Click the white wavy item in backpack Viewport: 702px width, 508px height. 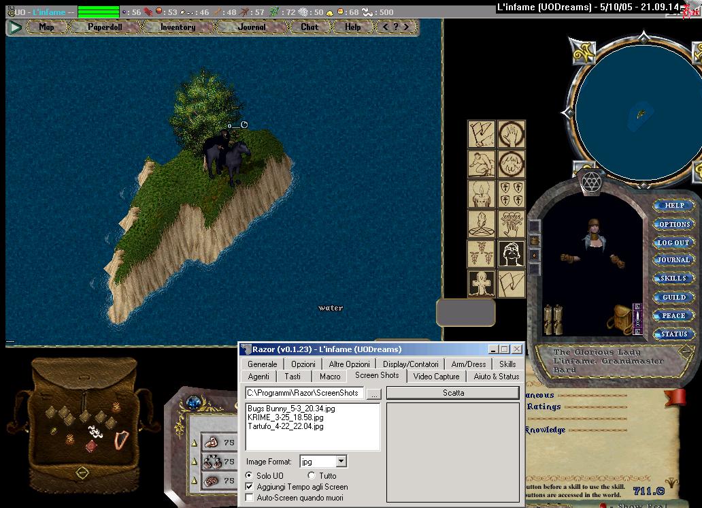tap(95, 432)
